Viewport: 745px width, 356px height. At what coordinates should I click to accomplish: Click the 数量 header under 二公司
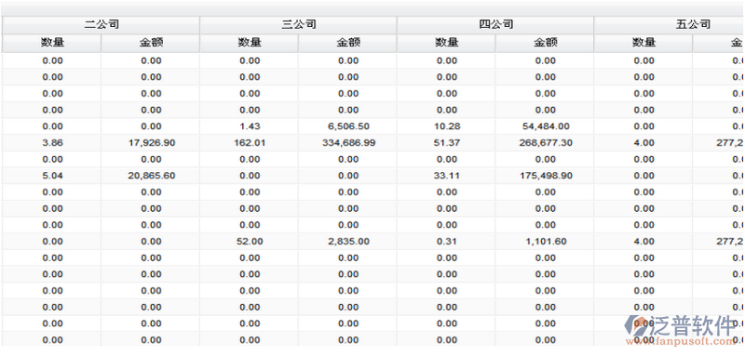[x=51, y=43]
